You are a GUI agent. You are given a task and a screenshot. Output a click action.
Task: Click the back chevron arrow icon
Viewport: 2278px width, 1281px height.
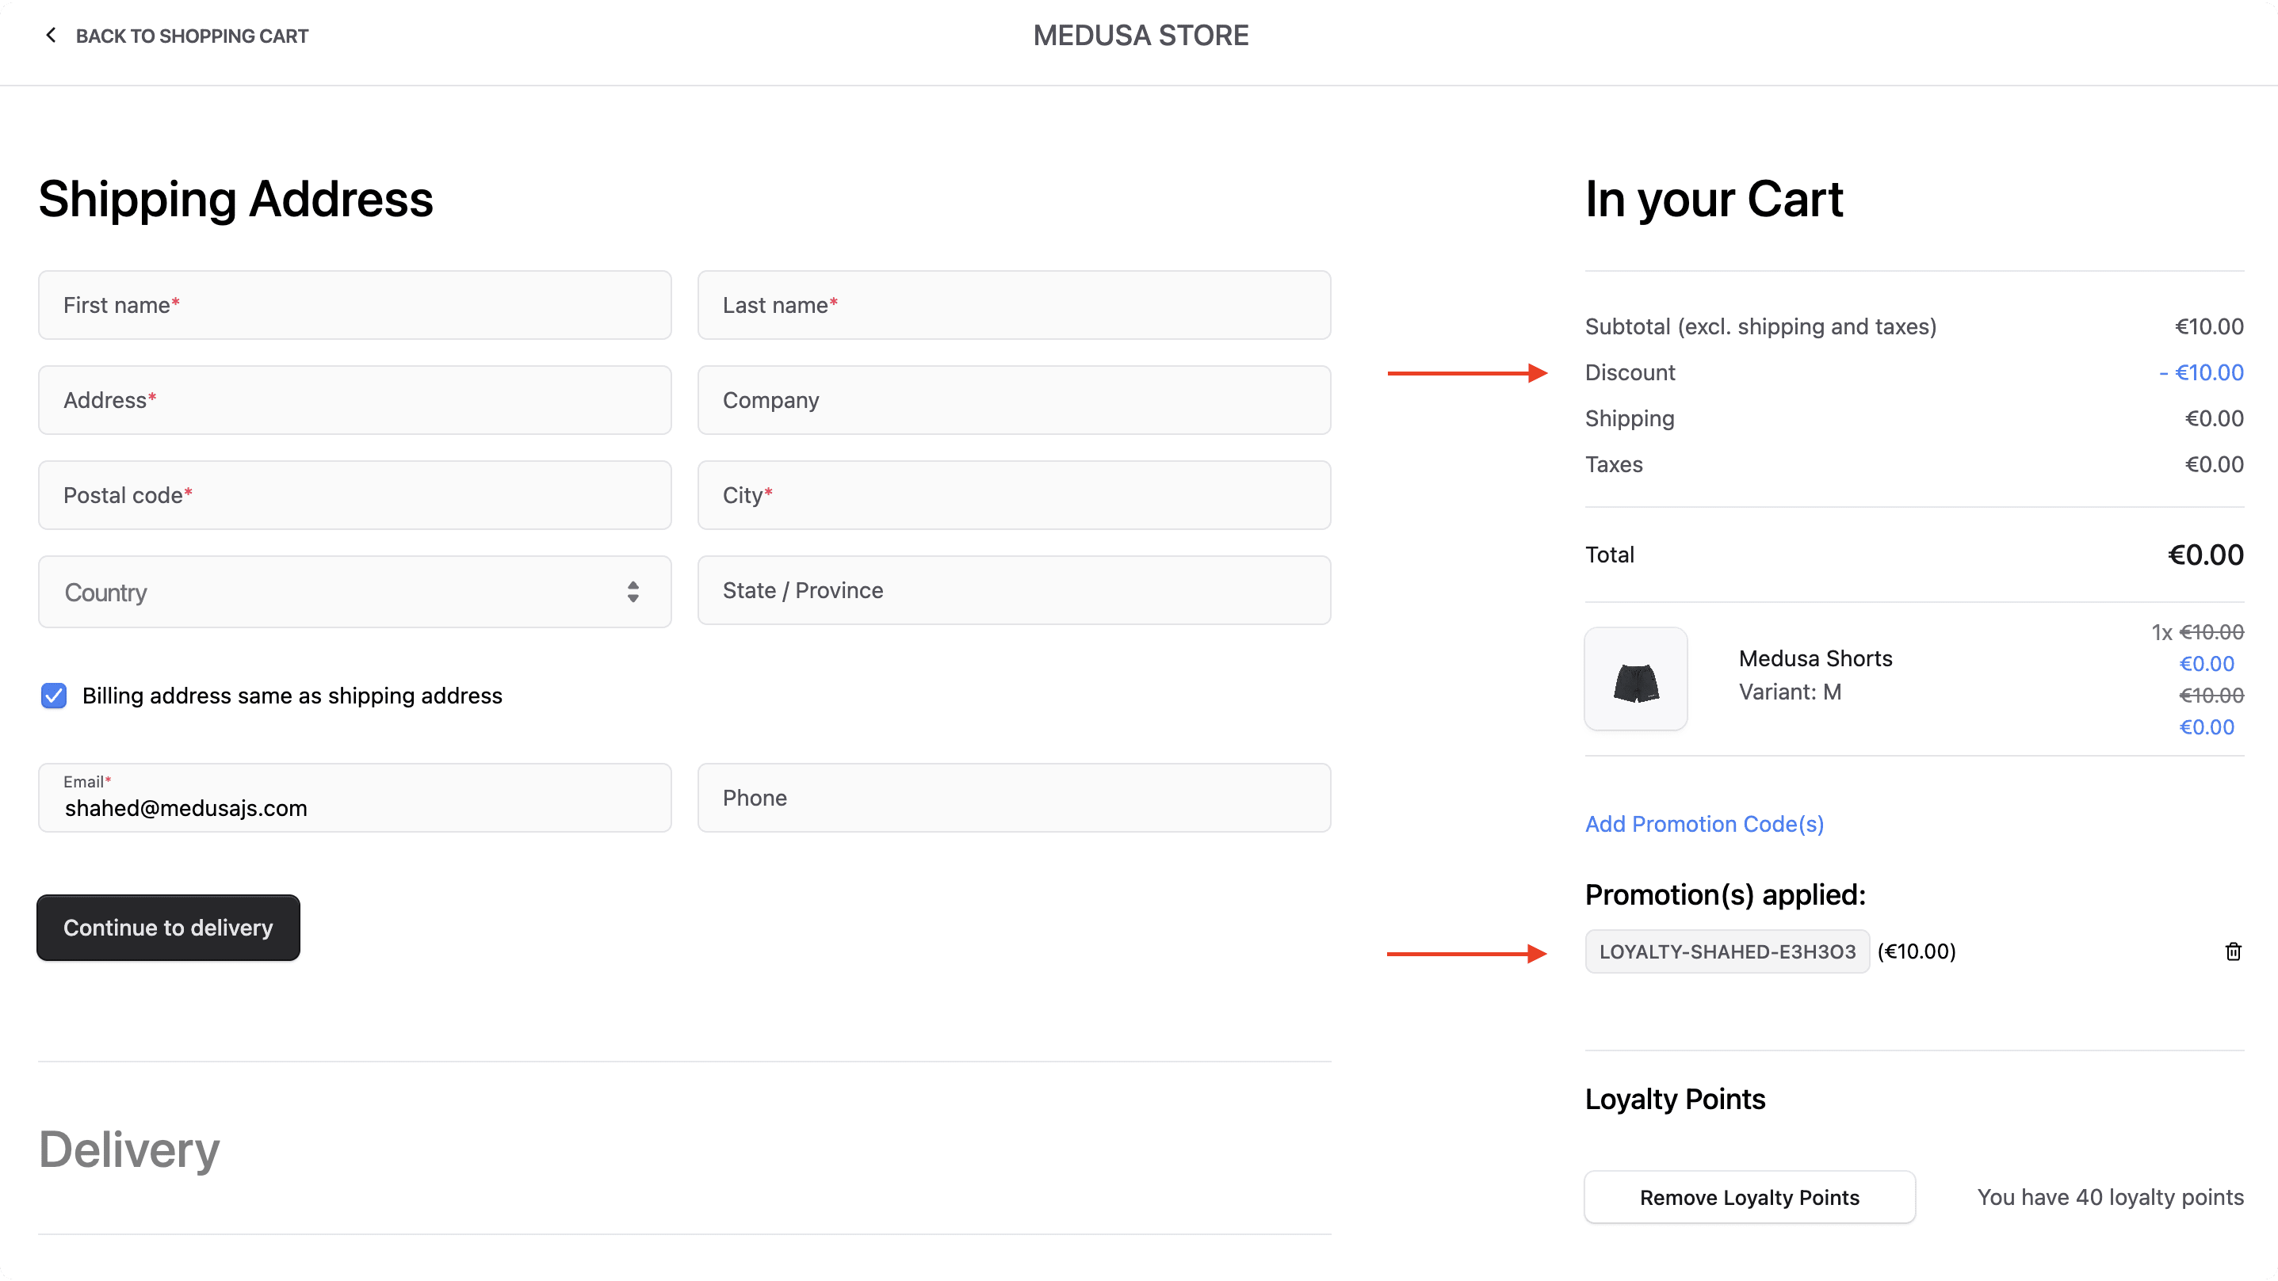point(51,36)
